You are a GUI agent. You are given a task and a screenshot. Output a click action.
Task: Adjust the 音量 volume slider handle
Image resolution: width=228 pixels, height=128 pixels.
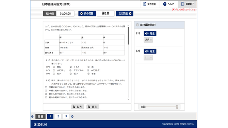coord(177,107)
